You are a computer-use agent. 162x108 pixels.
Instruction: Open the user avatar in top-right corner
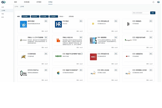(x=158, y=2)
